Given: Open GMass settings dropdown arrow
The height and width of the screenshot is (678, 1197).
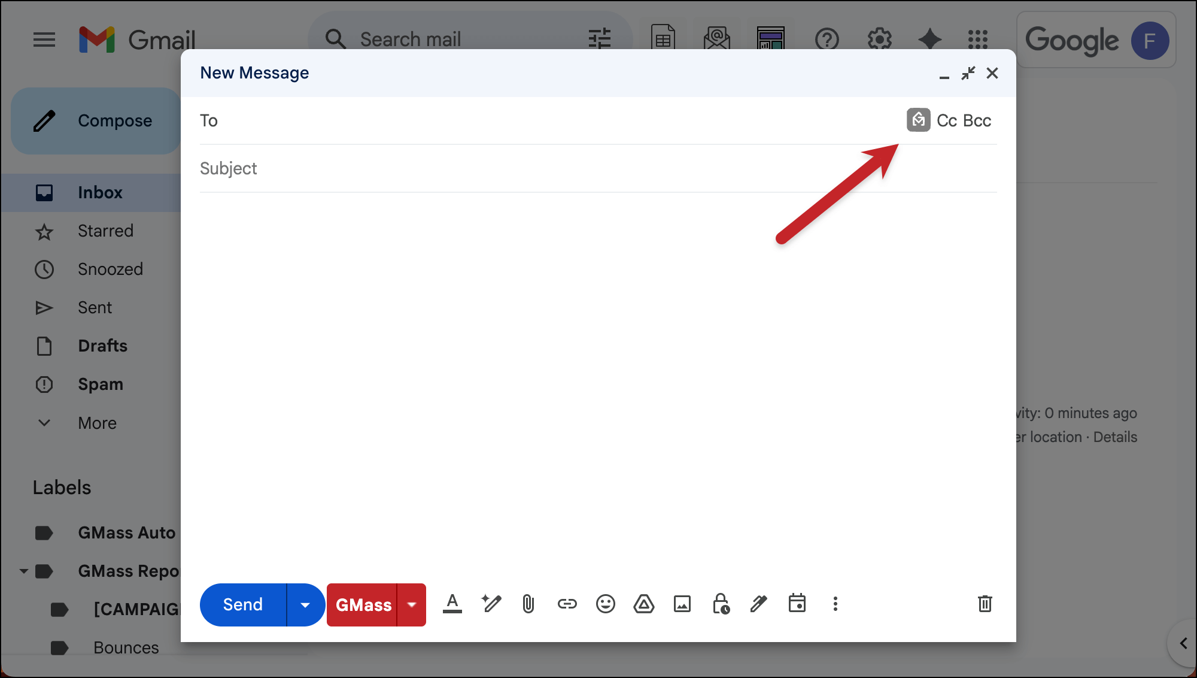Looking at the screenshot, I should click(412, 605).
